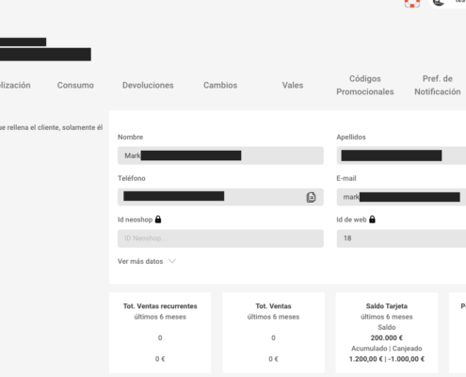Click the ID Neoshop placeholder field

click(x=220, y=238)
